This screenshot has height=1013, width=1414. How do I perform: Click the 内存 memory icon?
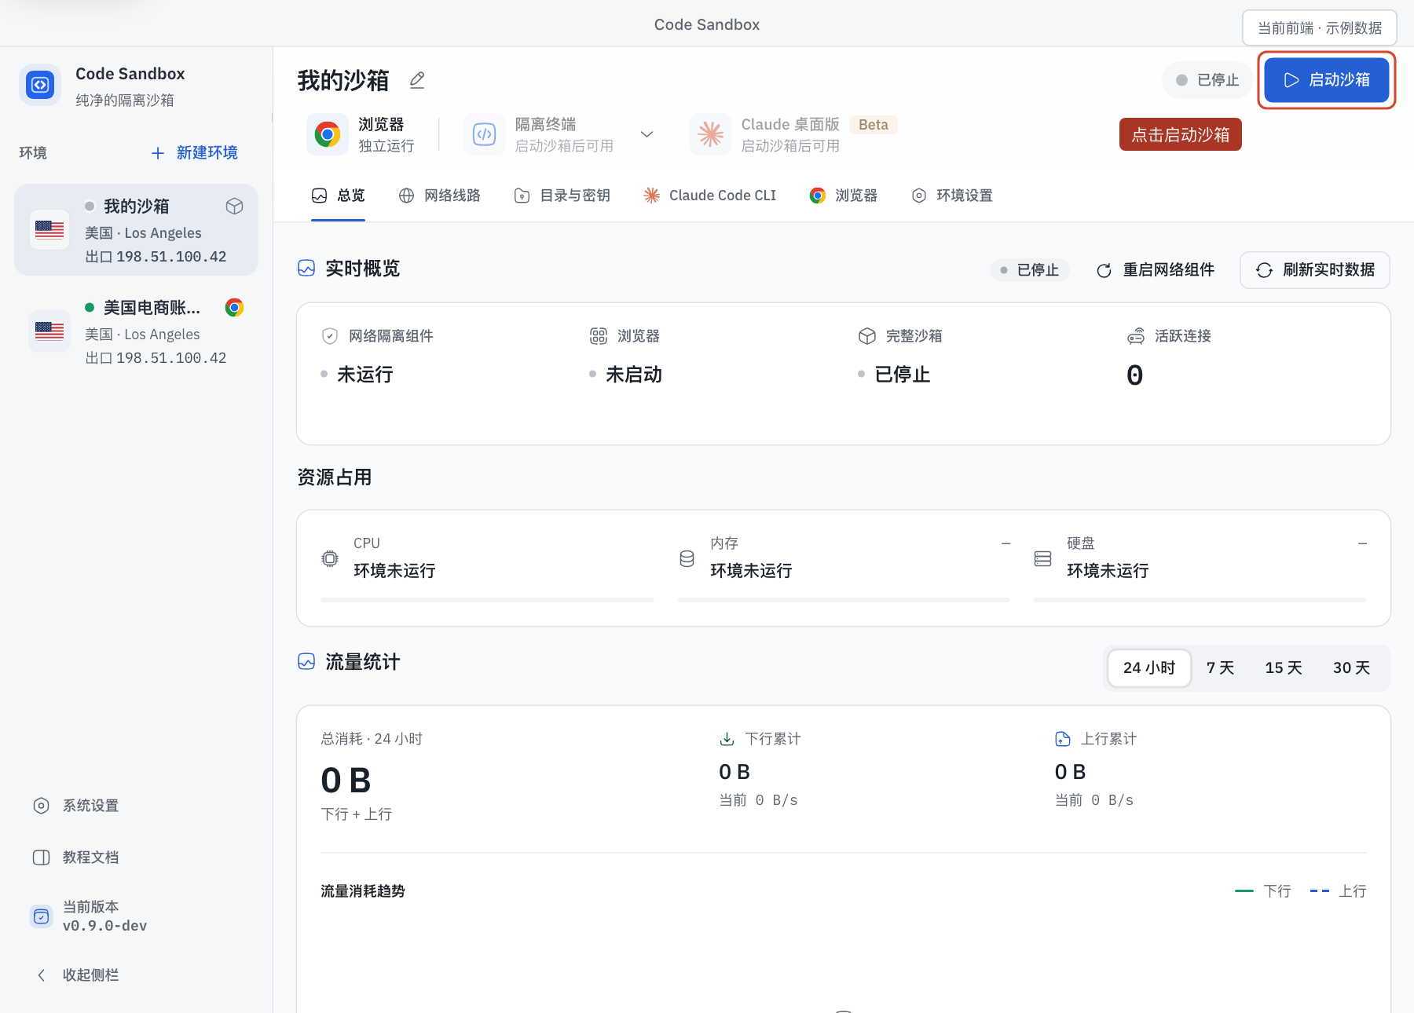(x=687, y=558)
